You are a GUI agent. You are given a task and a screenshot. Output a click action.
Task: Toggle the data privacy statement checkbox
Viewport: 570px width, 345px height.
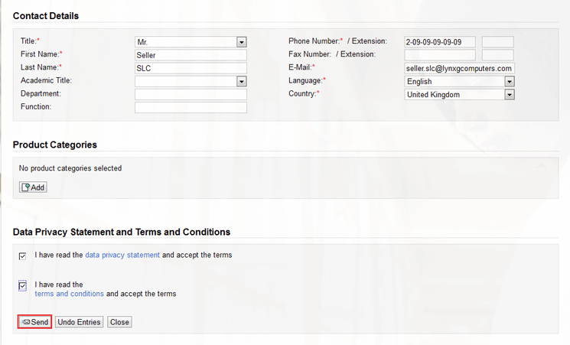(23, 255)
